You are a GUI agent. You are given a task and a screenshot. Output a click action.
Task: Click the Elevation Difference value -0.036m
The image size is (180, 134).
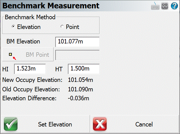pos(79,98)
